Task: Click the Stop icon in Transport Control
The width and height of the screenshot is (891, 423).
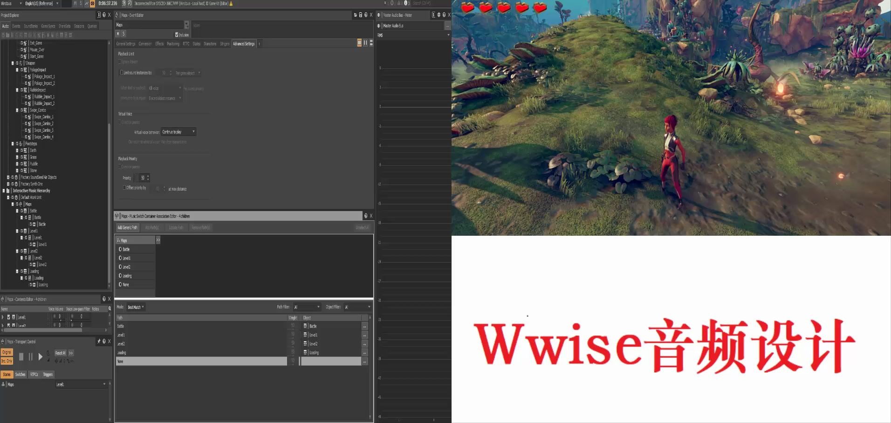Action: click(x=21, y=357)
